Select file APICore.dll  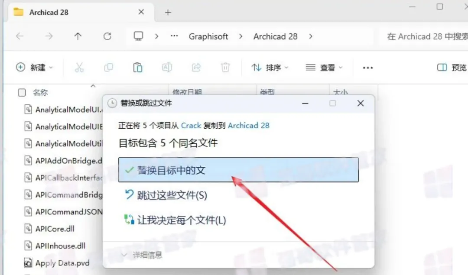(x=55, y=229)
